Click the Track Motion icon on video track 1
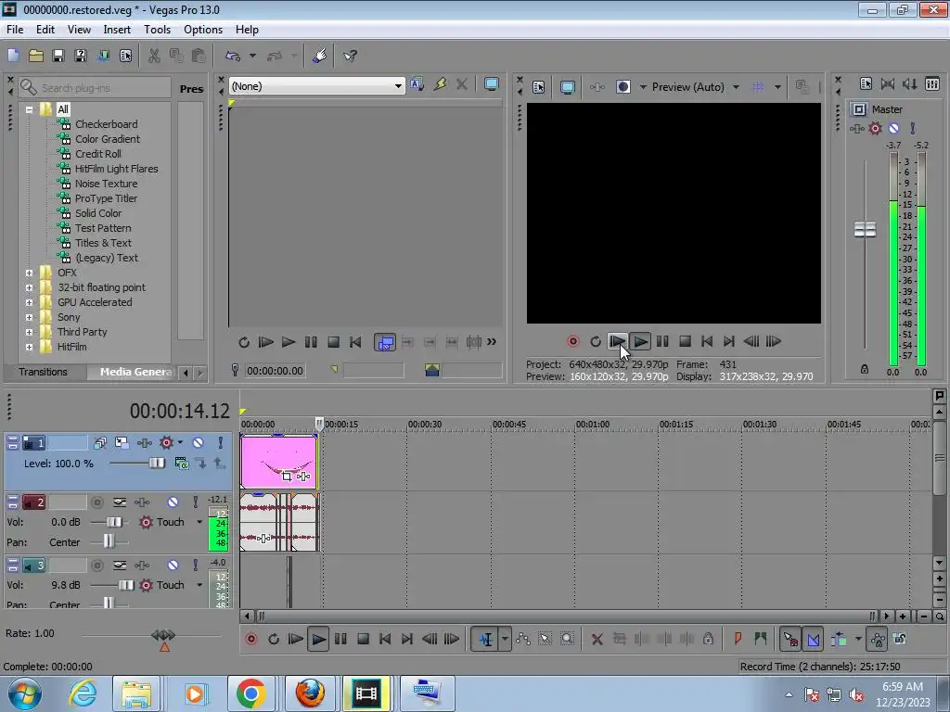The image size is (950, 712). click(122, 443)
